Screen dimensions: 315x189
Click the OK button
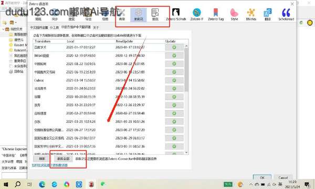262,177
